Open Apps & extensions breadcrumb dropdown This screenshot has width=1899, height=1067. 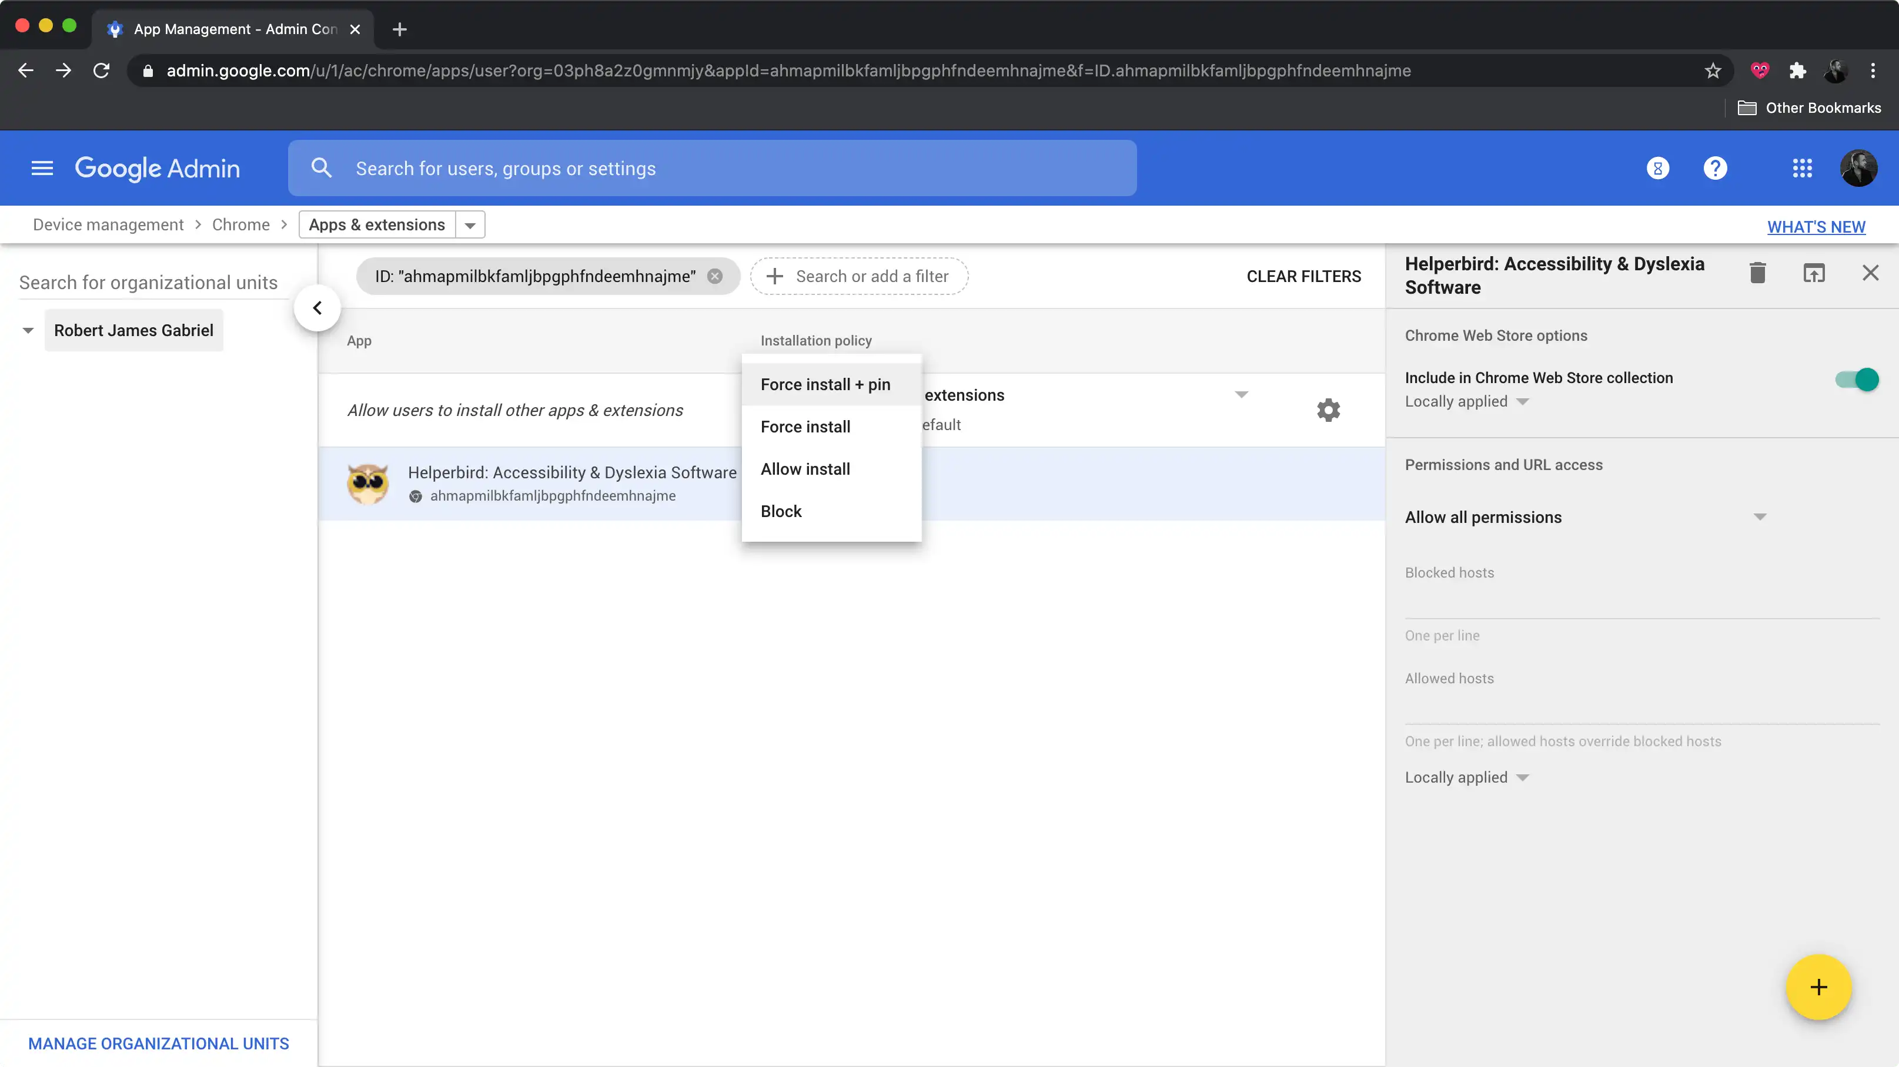(x=470, y=225)
